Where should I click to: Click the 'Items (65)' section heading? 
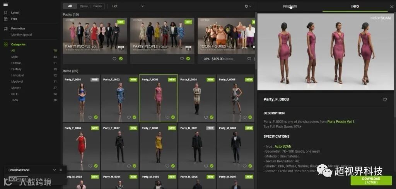70,71
